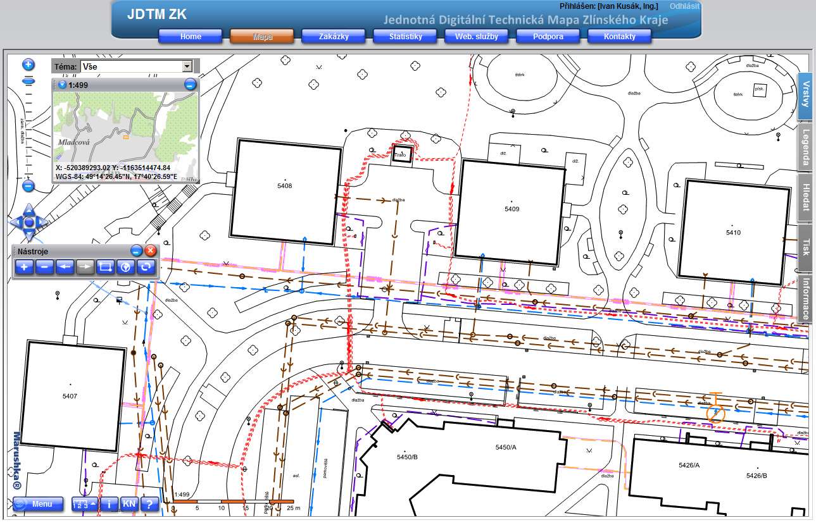Image resolution: width=816 pixels, height=525 pixels.
Task: Pan the map right with the arrow
Action: click(42, 223)
